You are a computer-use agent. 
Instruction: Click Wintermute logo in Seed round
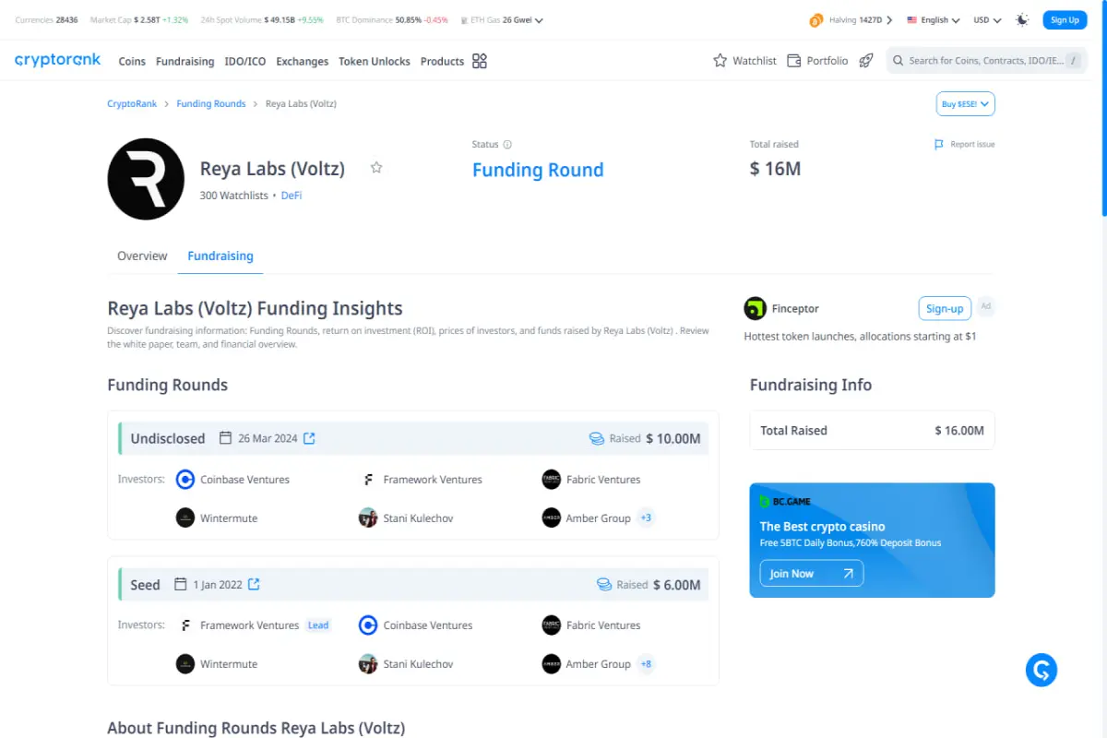185,663
